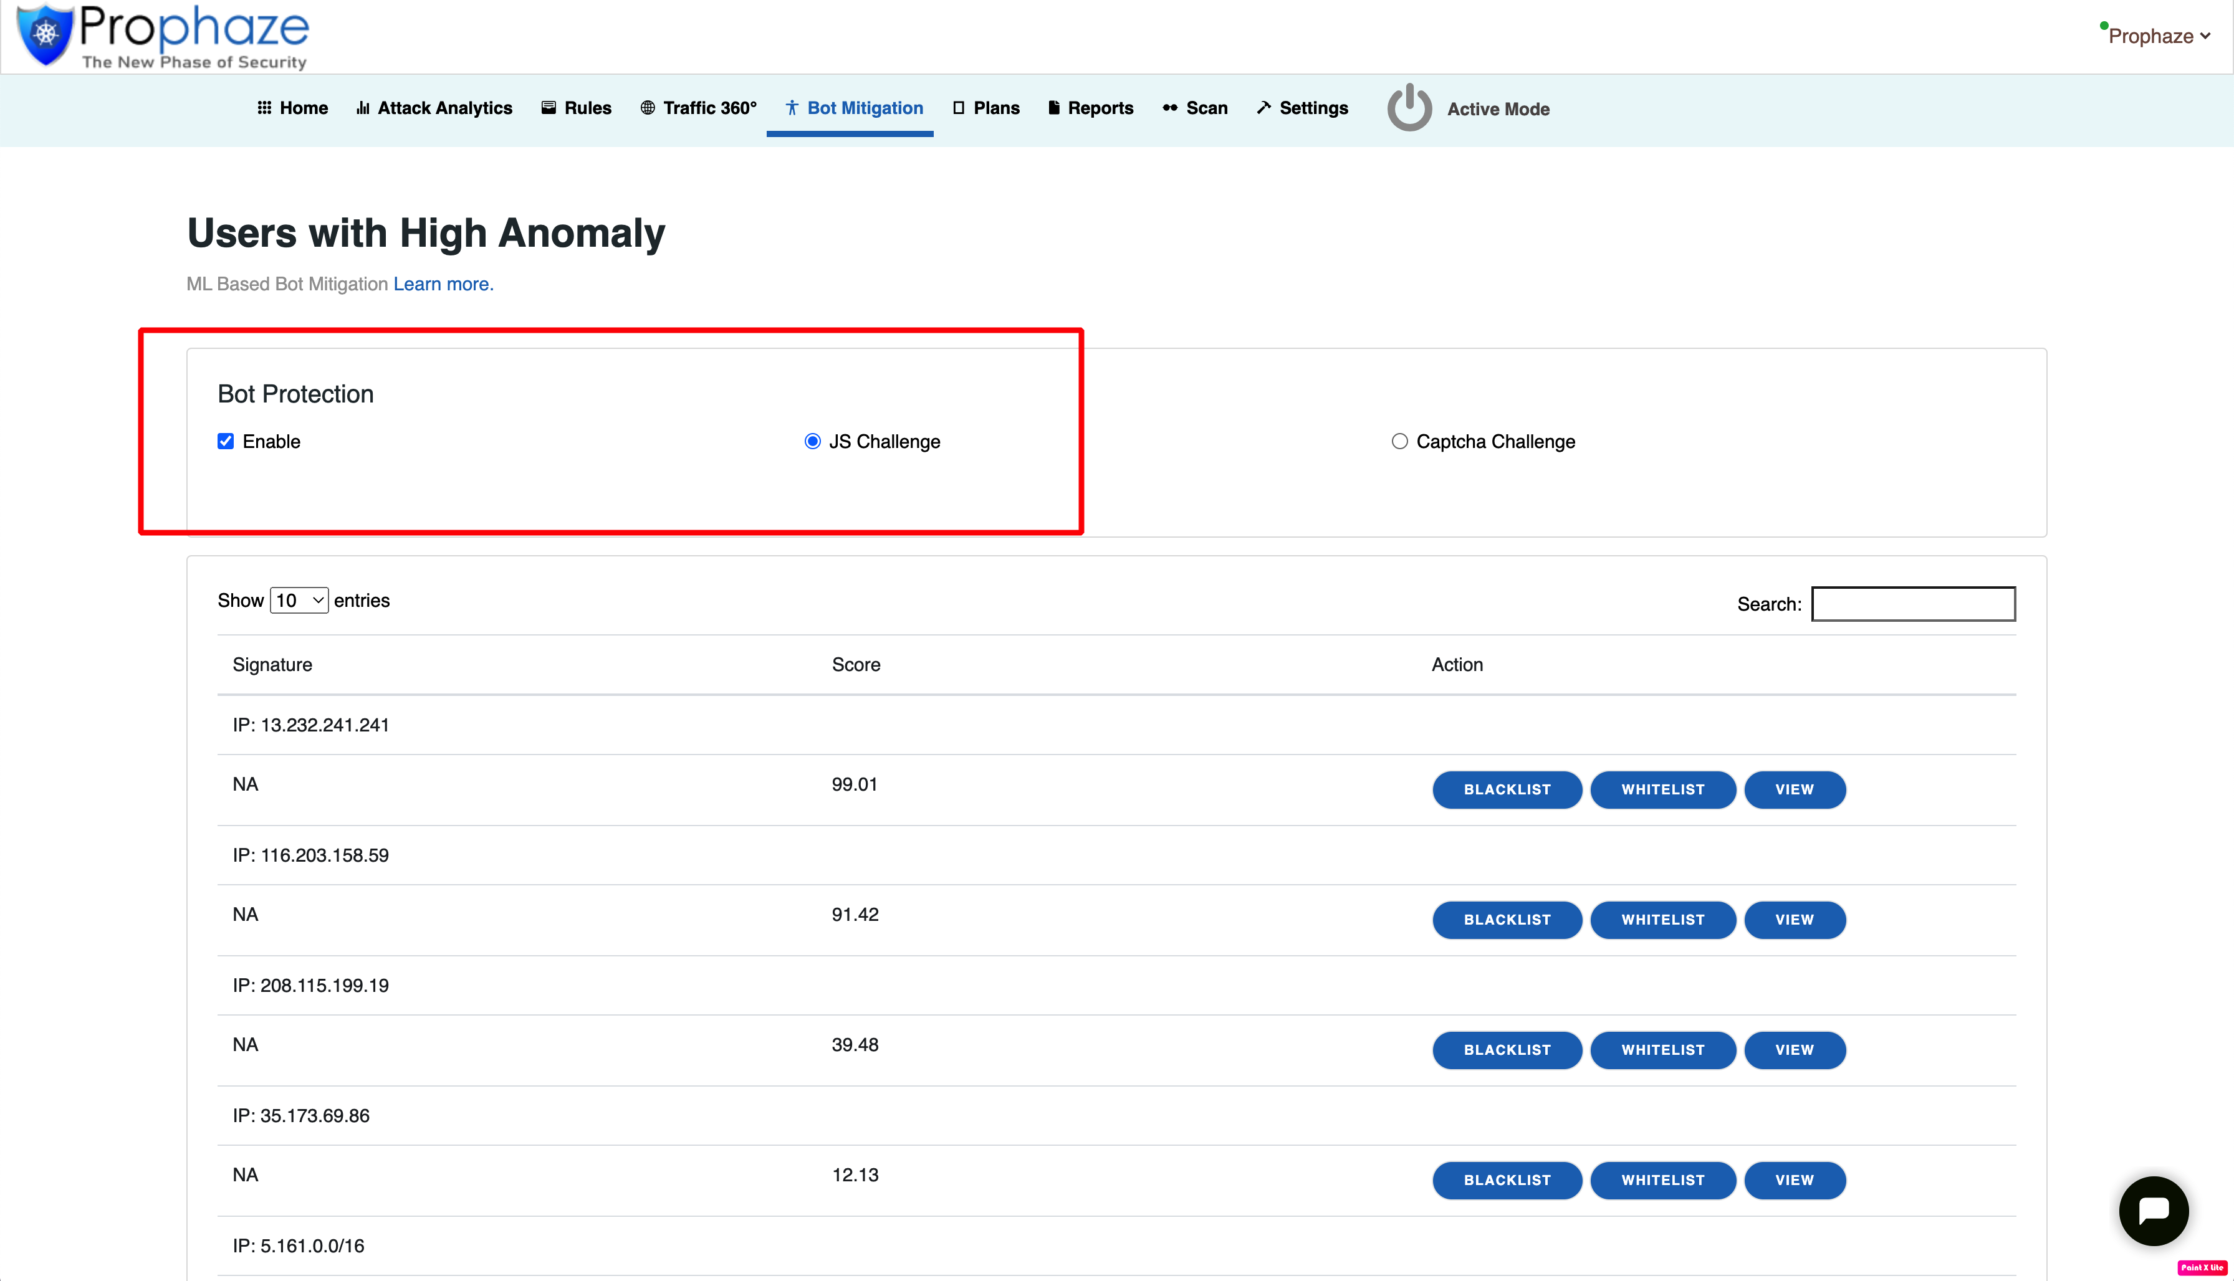Sort table by Score column header
The width and height of the screenshot is (2234, 1281).
[856, 664]
